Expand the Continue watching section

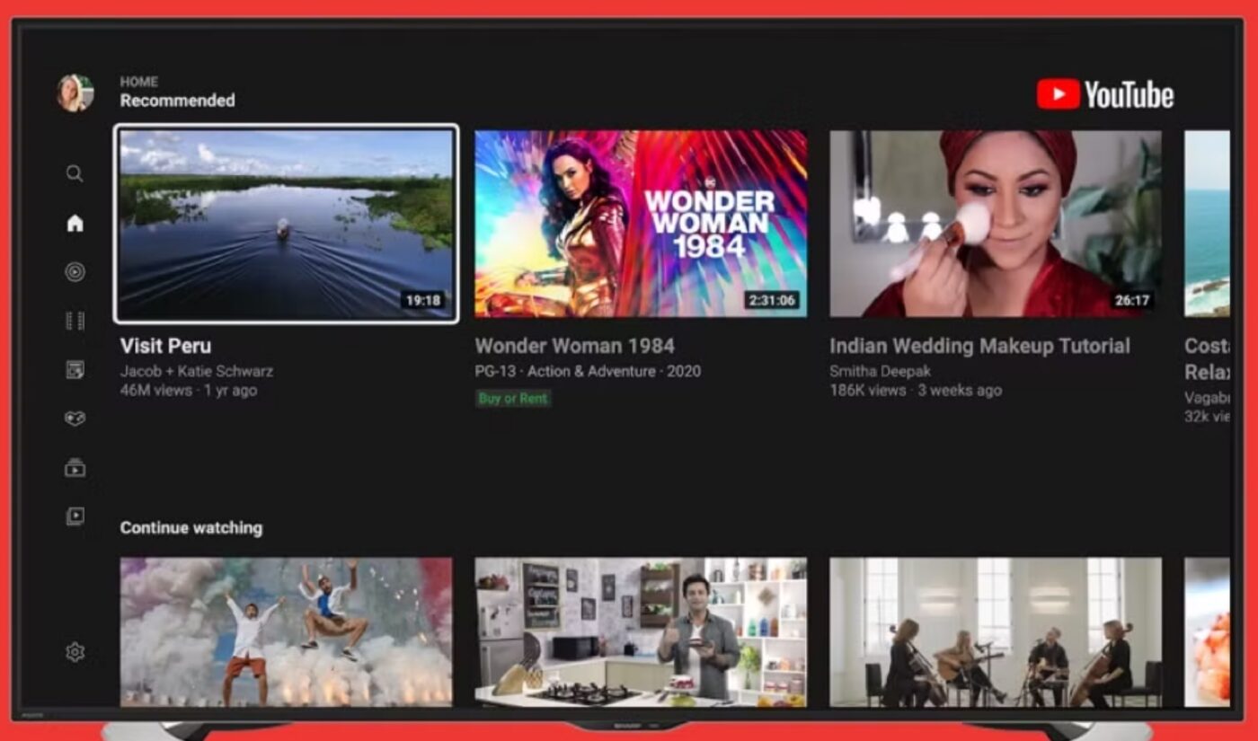coord(190,528)
